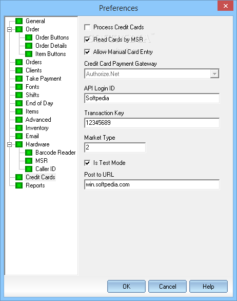Click the green icon next to Items
Image resolution: width=237 pixels, height=301 pixels.
pos(19,111)
